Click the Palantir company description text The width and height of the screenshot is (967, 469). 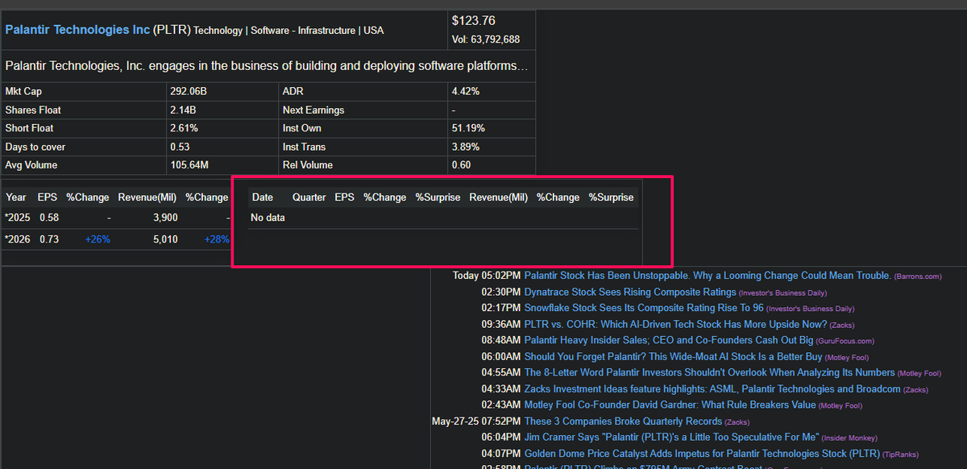tap(267, 66)
